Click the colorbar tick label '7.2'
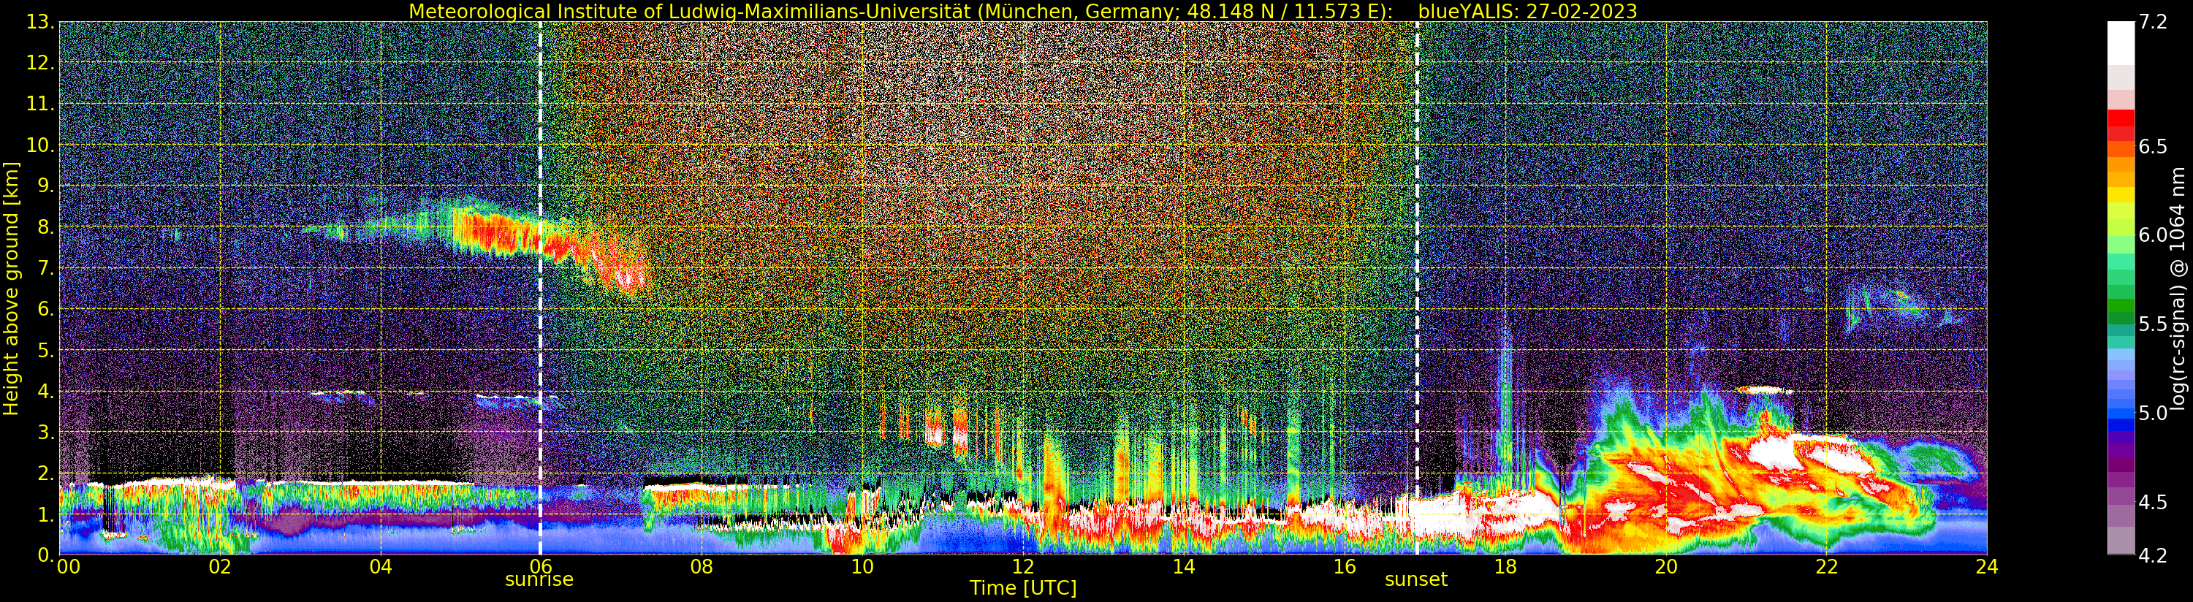Image resolution: width=2193 pixels, height=602 pixels. click(2153, 22)
